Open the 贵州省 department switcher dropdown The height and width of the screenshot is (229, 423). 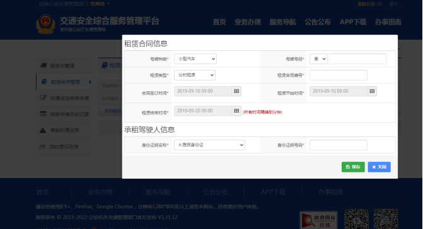[x=100, y=4]
